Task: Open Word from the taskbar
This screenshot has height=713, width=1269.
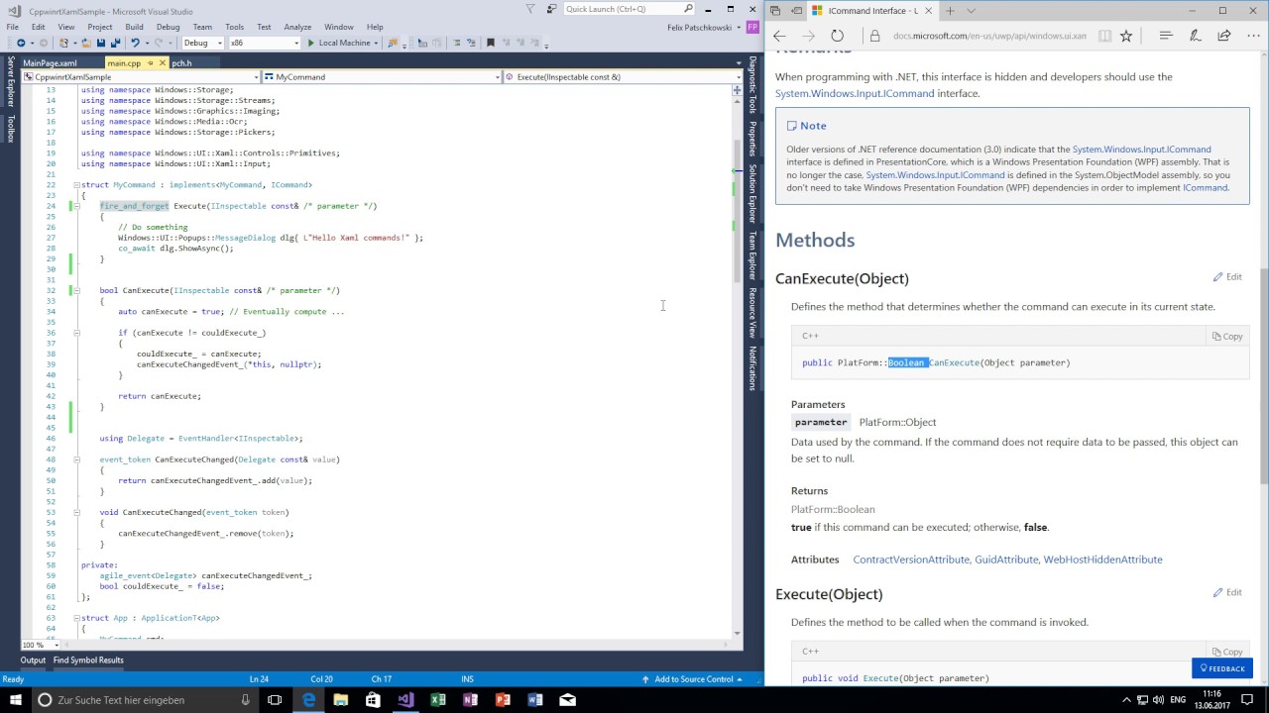Action: coord(535,699)
